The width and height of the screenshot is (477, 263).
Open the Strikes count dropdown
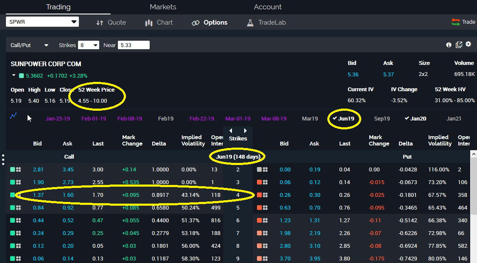click(89, 45)
